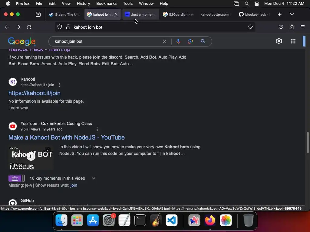The image size is (310, 232).
Task: Open the Tools menu
Action: coord(128,4)
